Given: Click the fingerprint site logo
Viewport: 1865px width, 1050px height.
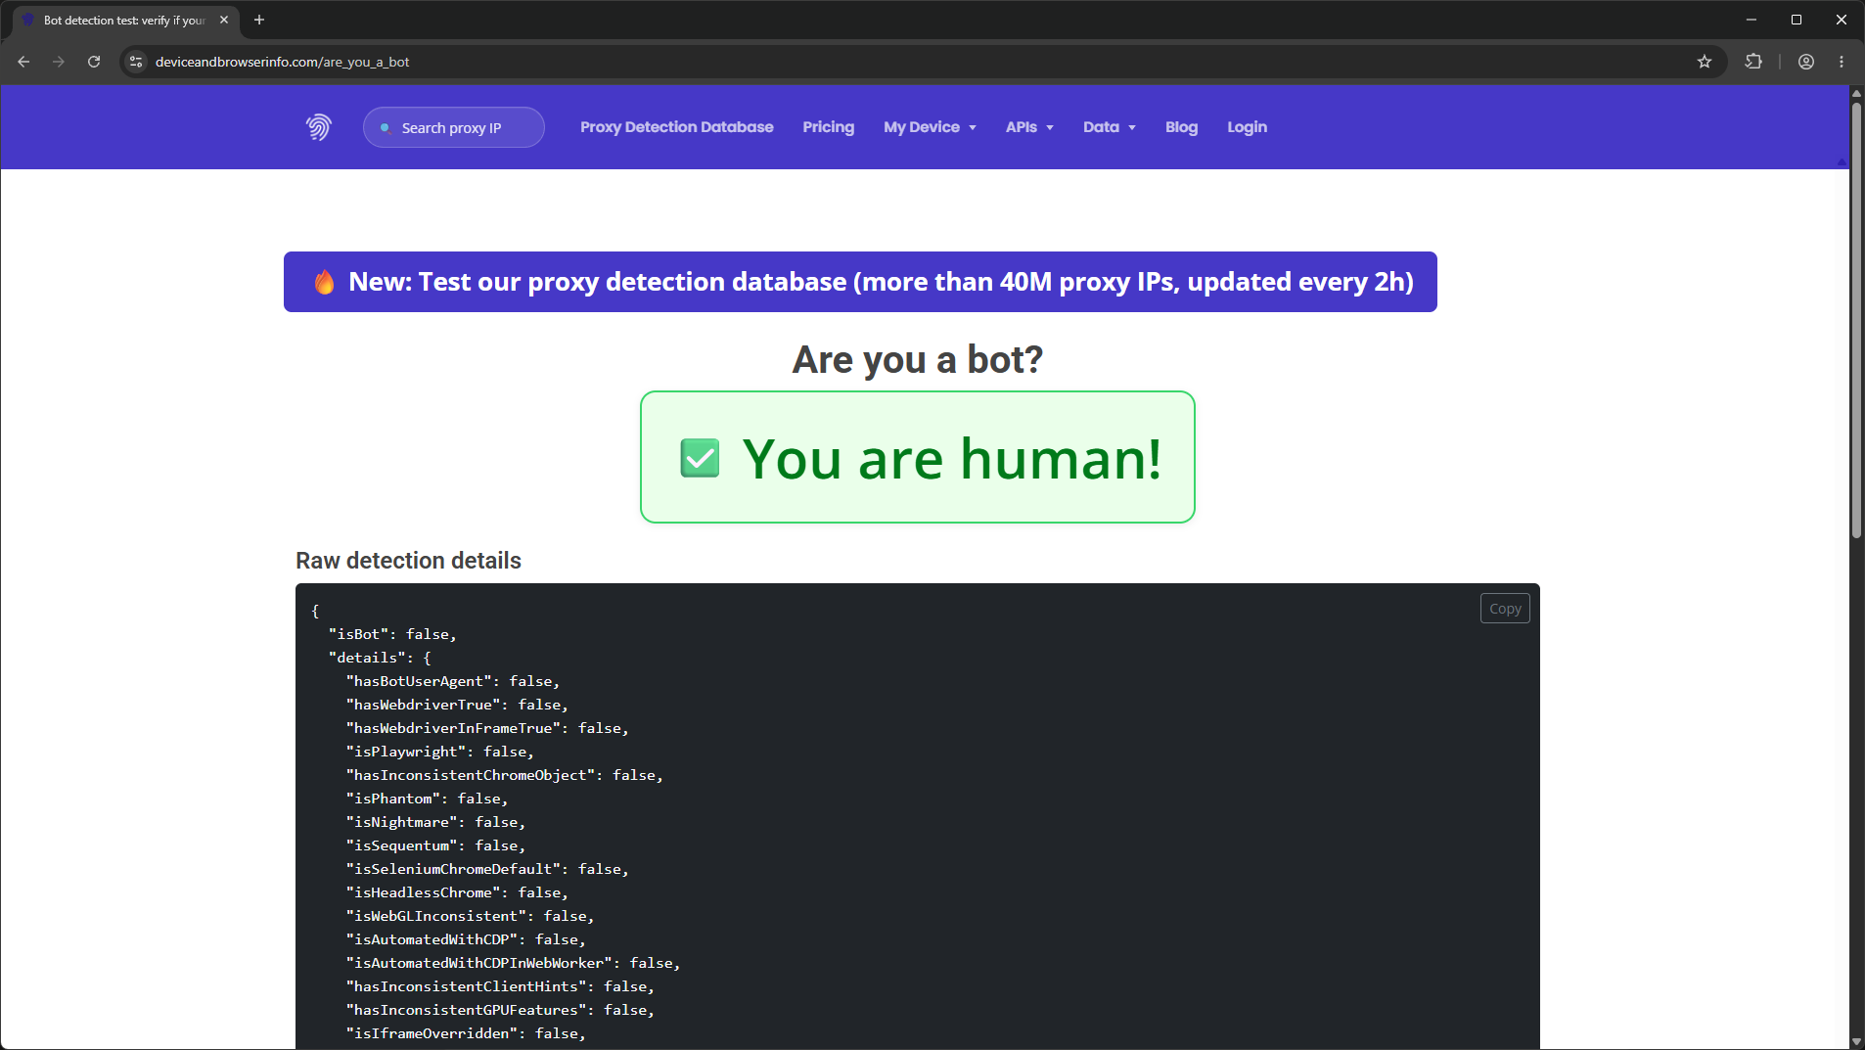Looking at the screenshot, I should coord(318,127).
